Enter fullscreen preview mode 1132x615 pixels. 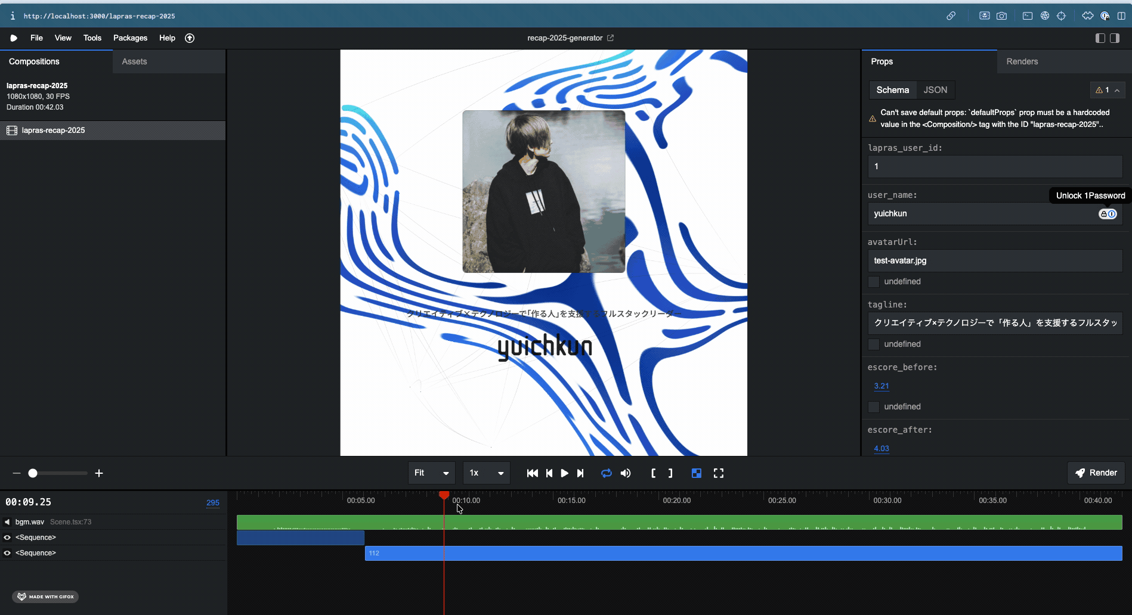(x=718, y=473)
